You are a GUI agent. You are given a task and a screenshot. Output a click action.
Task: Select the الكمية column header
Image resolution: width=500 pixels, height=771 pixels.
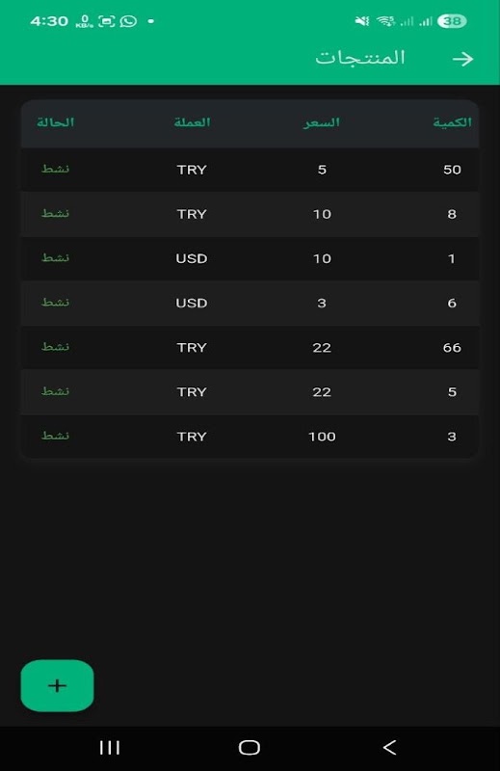(x=452, y=122)
